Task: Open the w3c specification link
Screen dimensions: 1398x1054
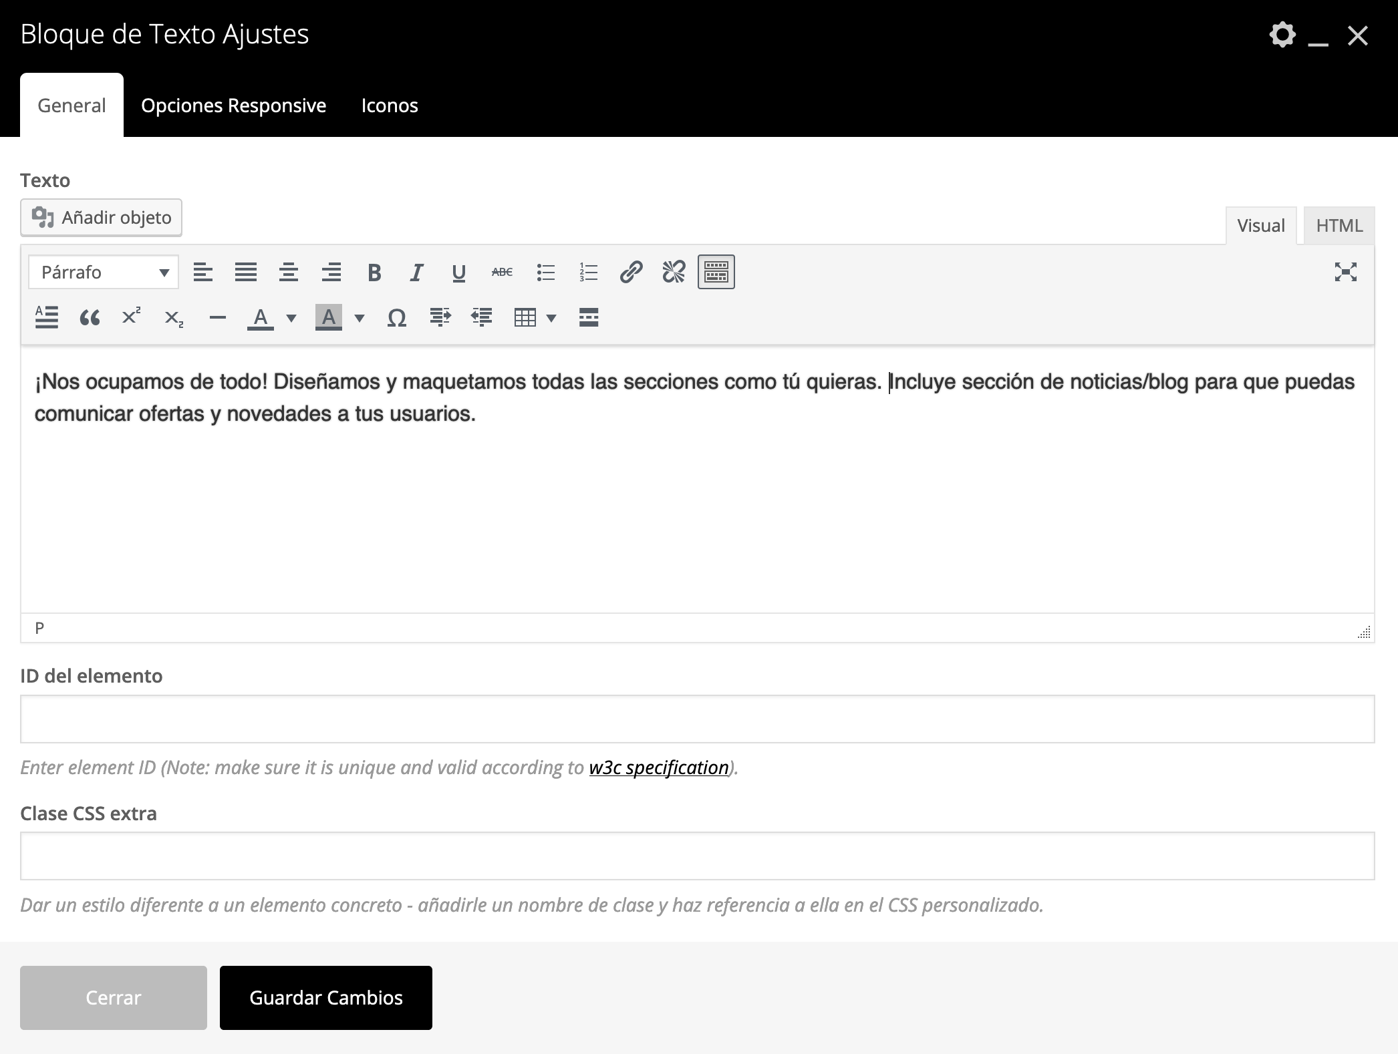Action: pyautogui.click(x=658, y=767)
